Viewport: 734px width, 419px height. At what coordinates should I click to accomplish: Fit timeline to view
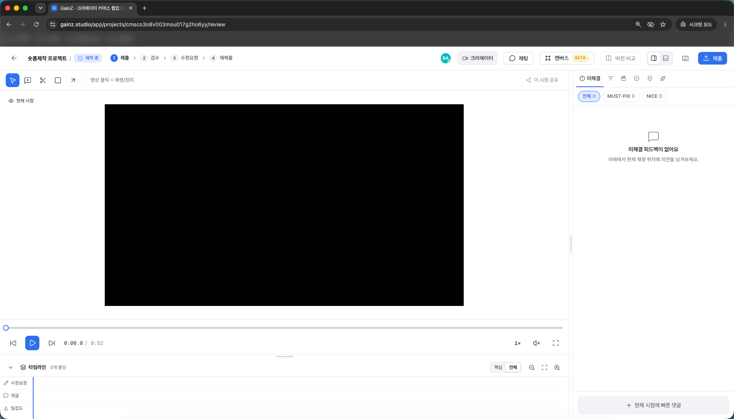coord(544,367)
